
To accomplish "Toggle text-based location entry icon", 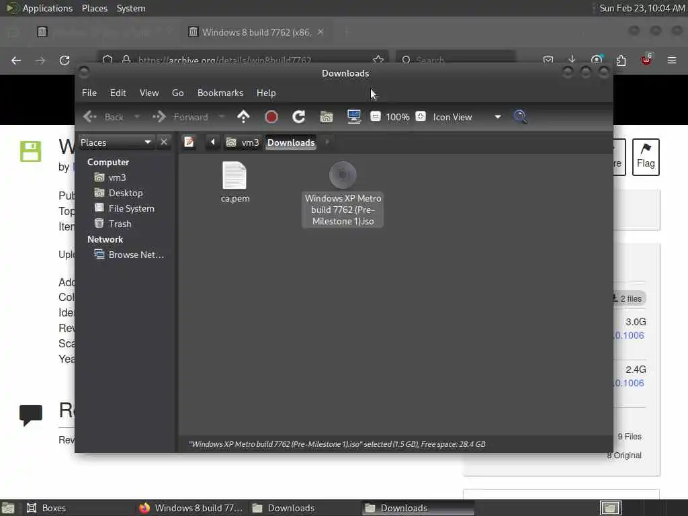I will [x=189, y=142].
